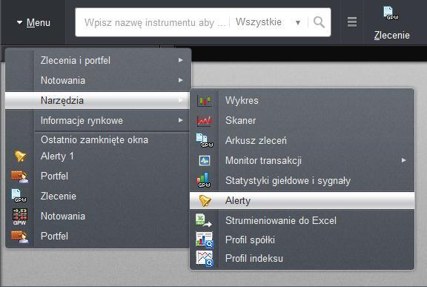Click the arrow beside Informacje rynkowe
427x287 pixels.
181,120
